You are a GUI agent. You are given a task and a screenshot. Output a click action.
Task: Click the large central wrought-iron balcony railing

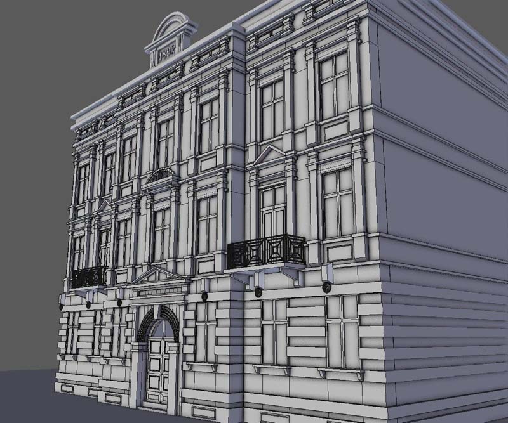click(267, 252)
